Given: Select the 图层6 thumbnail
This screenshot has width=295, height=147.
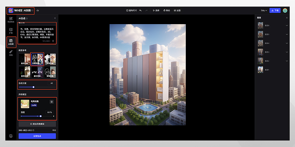Looking at the screenshot, I should tap(260, 26).
